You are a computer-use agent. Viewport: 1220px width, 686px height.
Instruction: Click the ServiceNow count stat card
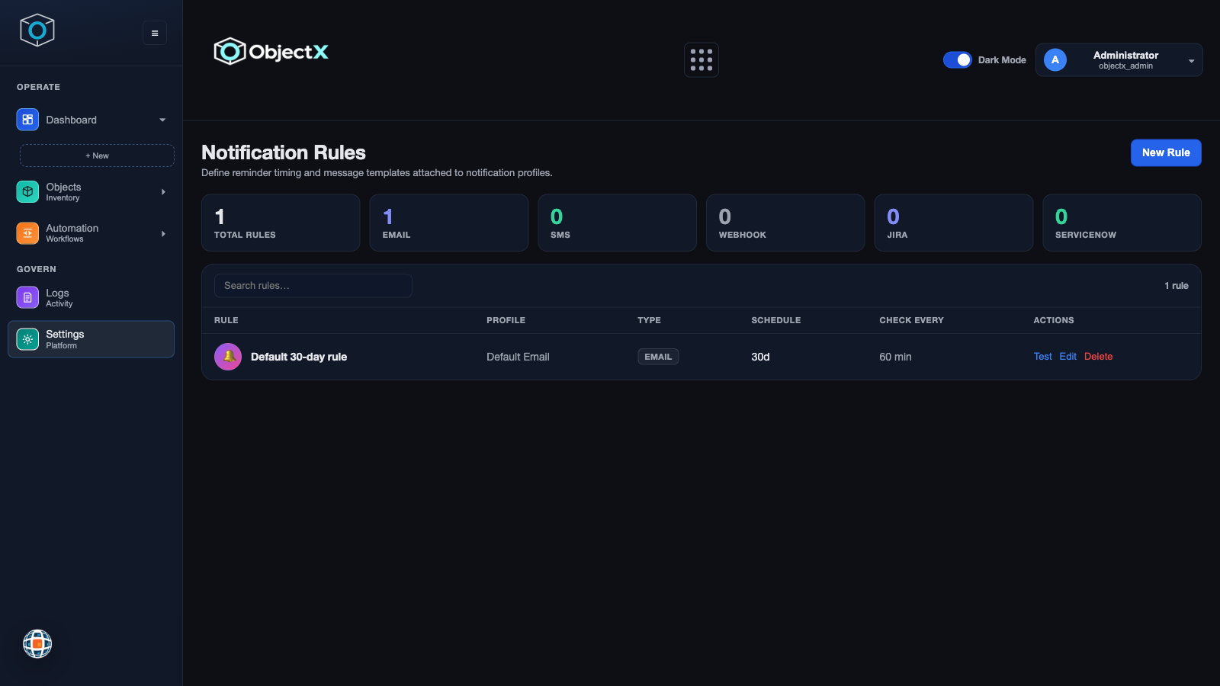click(x=1122, y=223)
